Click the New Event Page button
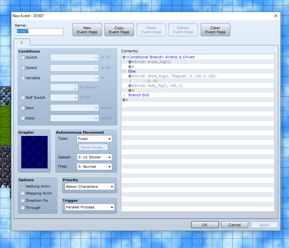Image resolution: width=289 pixels, height=248 pixels. coord(87,30)
